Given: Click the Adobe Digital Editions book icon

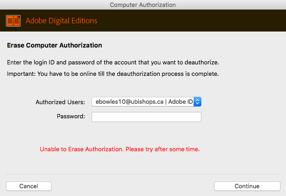Looking at the screenshot, I should point(13,21).
